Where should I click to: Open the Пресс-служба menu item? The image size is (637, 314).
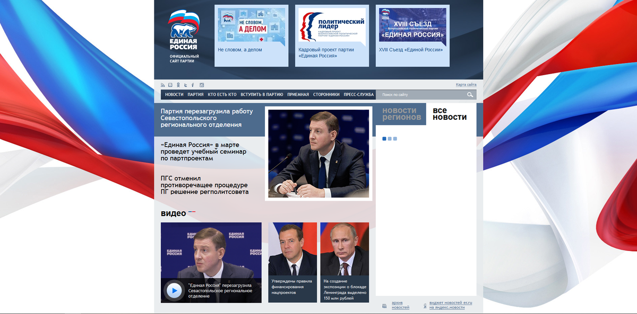coord(359,95)
